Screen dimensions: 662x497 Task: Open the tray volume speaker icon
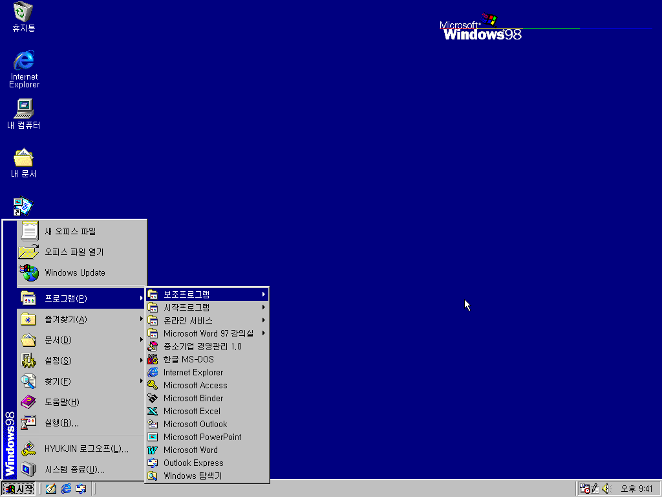(606, 489)
